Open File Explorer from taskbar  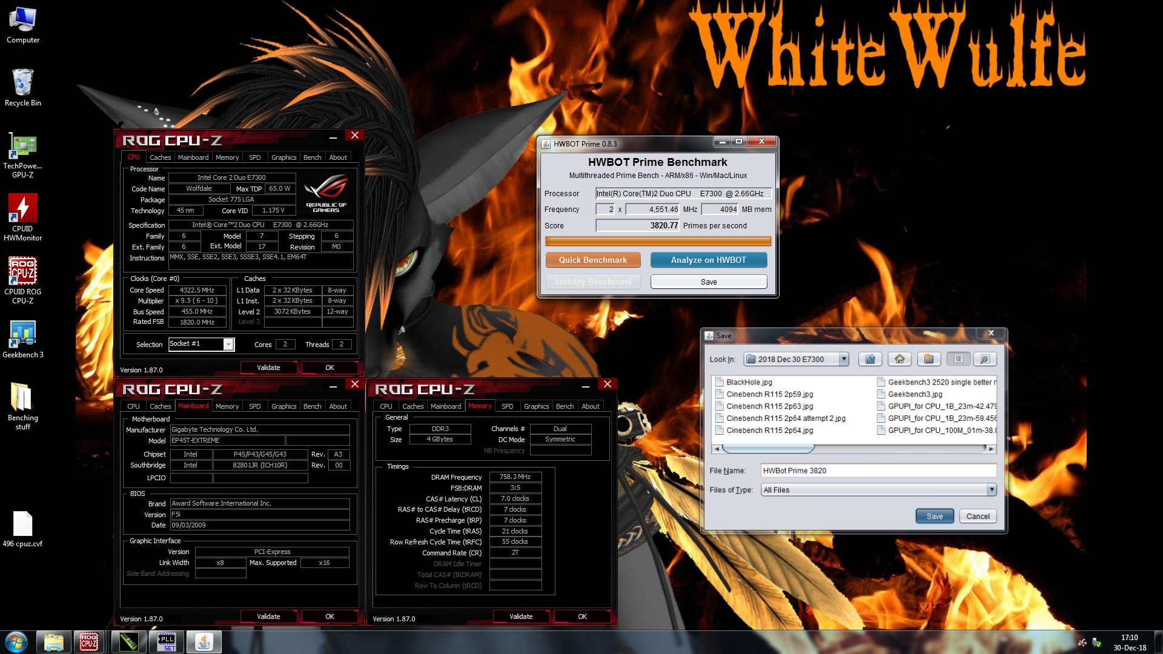53,642
